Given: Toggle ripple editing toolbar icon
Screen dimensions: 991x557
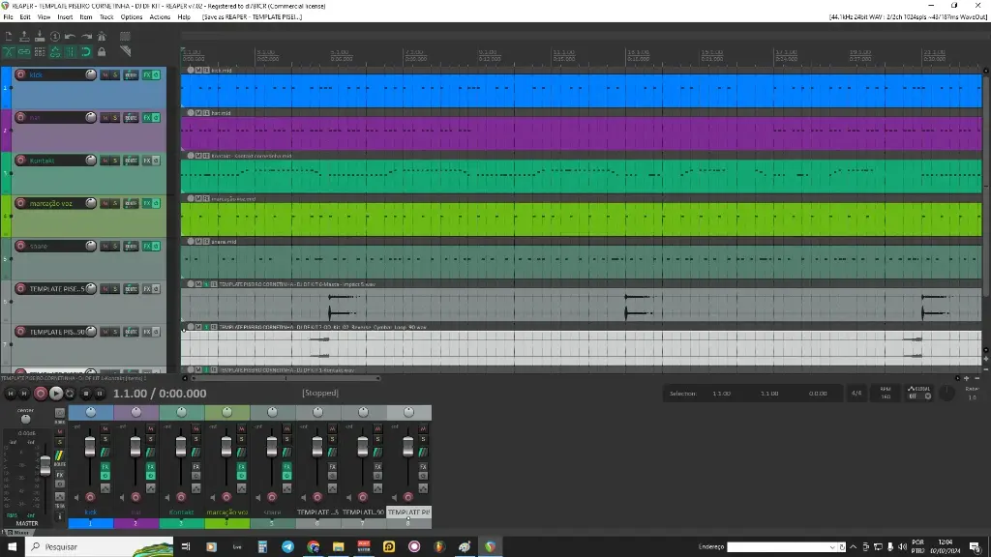Looking at the screenshot, I should pyautogui.click(x=39, y=52).
